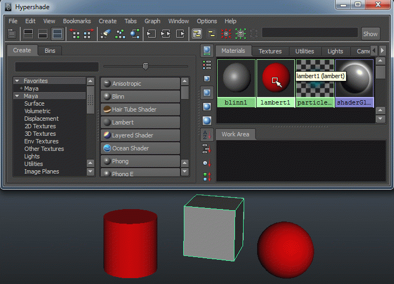Click the Clear Graph eraser icon
The image size is (394, 284).
(x=106, y=34)
